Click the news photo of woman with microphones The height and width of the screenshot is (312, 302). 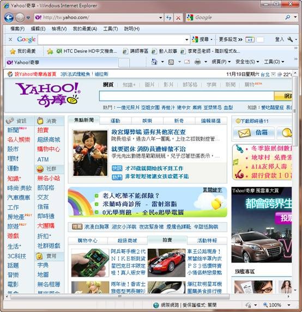click(90, 153)
